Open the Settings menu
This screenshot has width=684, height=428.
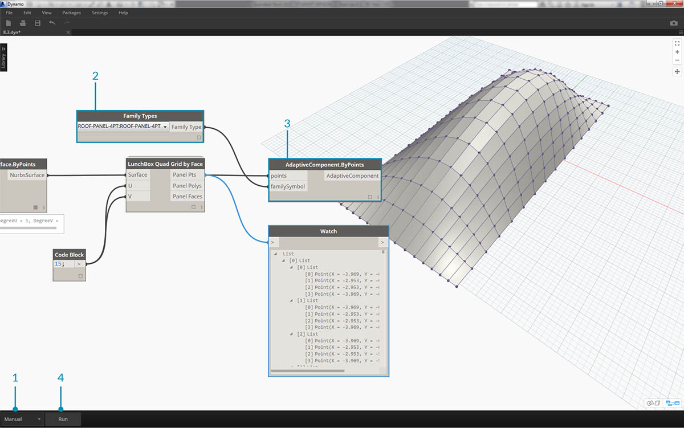[x=100, y=13]
